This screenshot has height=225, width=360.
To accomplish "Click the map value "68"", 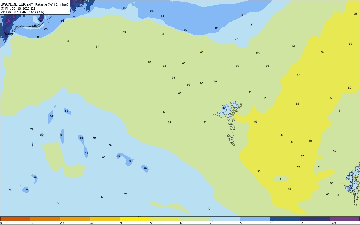I will pos(258,53).
